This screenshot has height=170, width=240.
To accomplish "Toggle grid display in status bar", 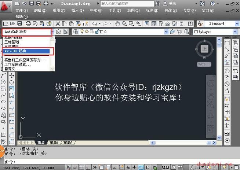I will pos(81,167).
